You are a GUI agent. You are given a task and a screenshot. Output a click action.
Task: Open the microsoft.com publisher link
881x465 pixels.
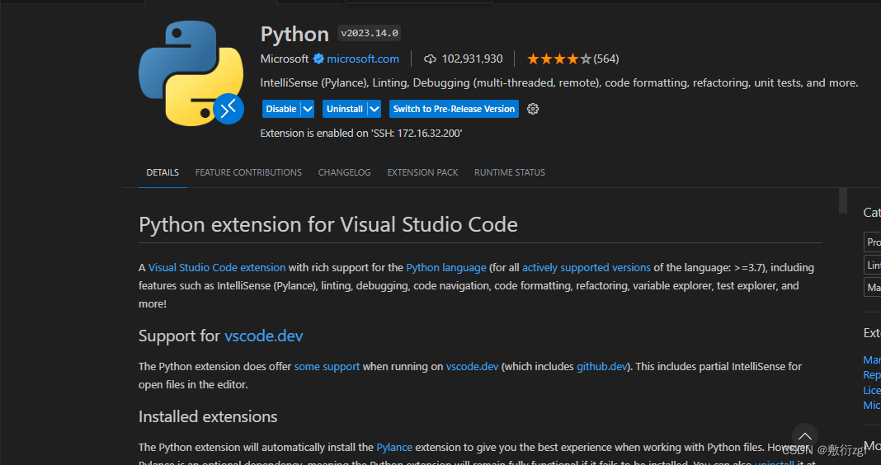point(363,59)
